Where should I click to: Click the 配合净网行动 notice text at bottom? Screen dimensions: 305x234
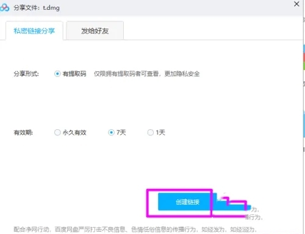coord(135,230)
